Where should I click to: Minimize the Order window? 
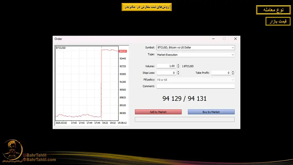point(213,39)
